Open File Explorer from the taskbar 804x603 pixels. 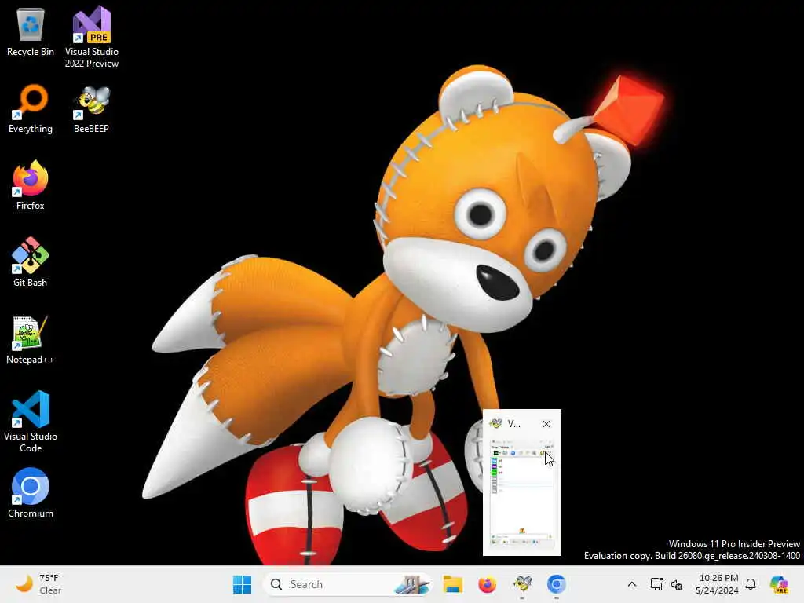point(453,584)
